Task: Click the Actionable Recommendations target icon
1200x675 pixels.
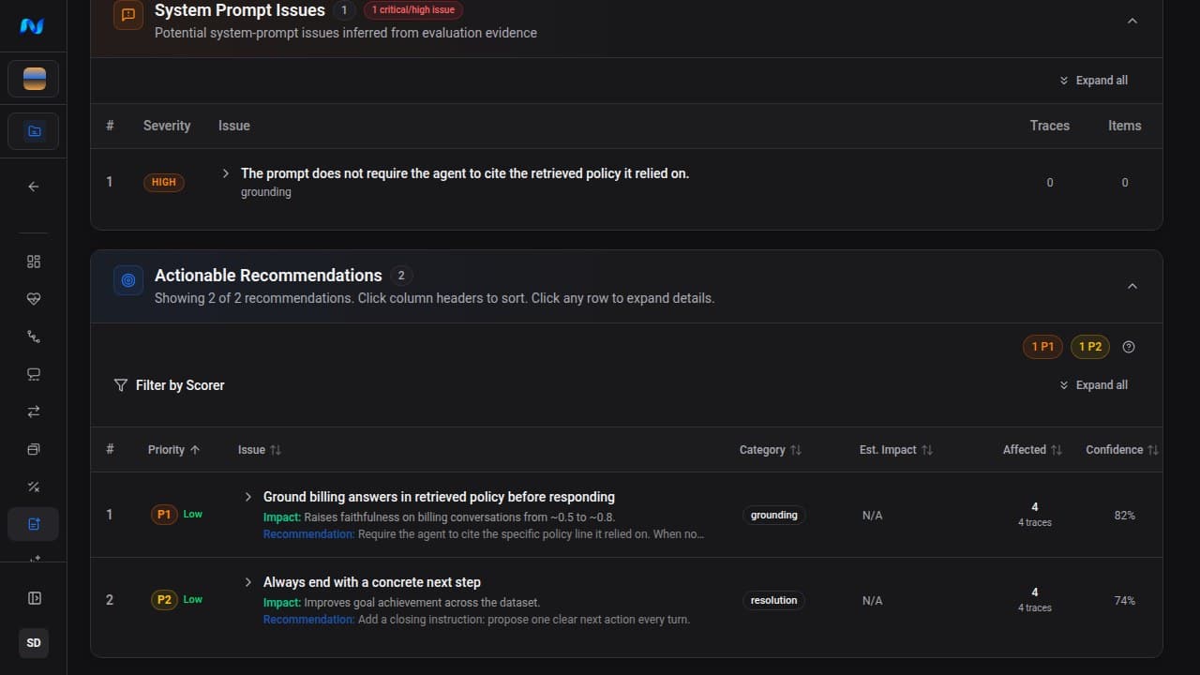Action: coord(128,280)
